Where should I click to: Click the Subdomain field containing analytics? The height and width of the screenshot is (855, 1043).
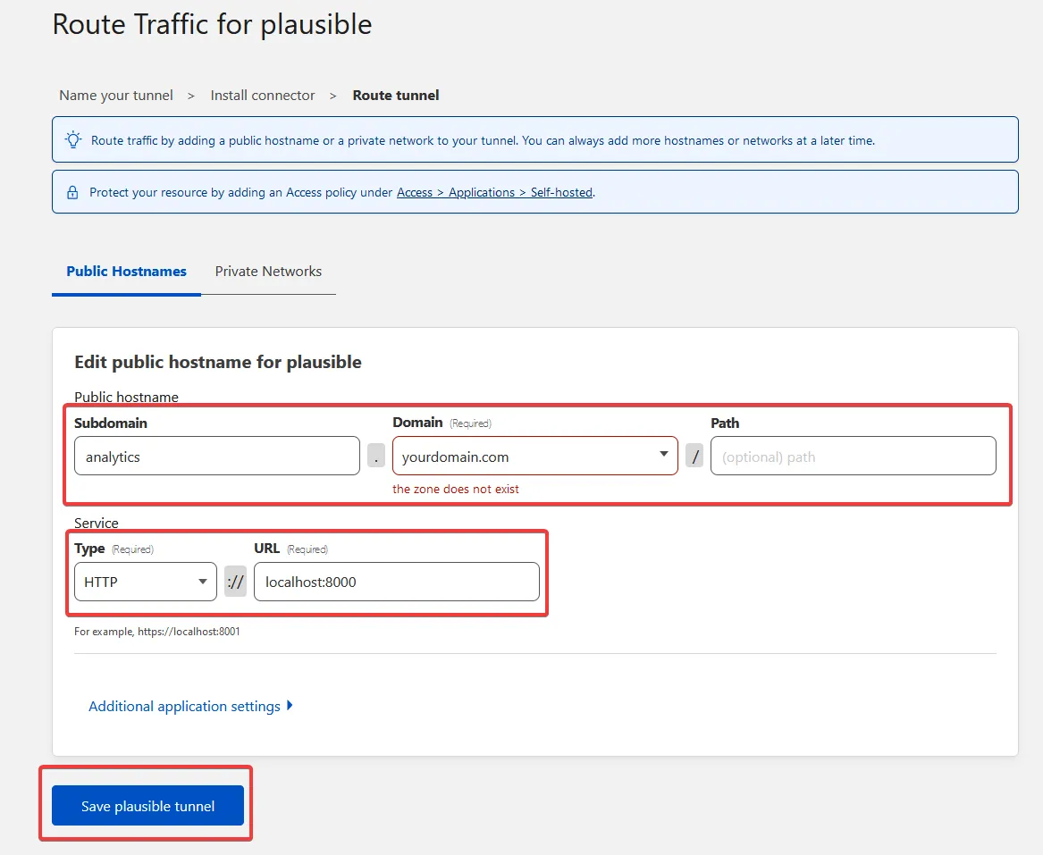216,456
